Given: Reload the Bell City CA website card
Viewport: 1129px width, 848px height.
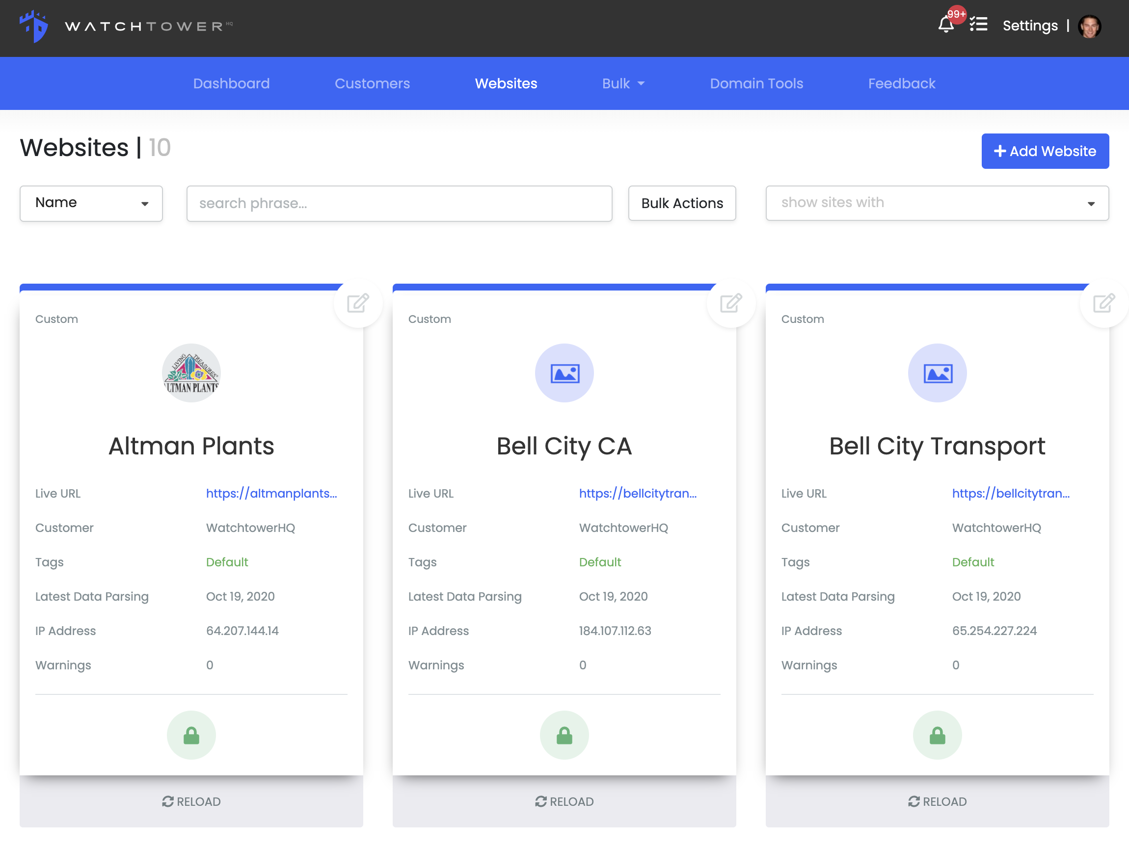Looking at the screenshot, I should click(x=564, y=801).
